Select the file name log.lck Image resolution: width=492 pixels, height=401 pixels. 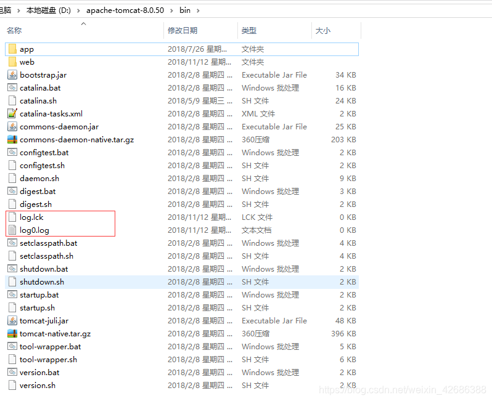point(31,217)
